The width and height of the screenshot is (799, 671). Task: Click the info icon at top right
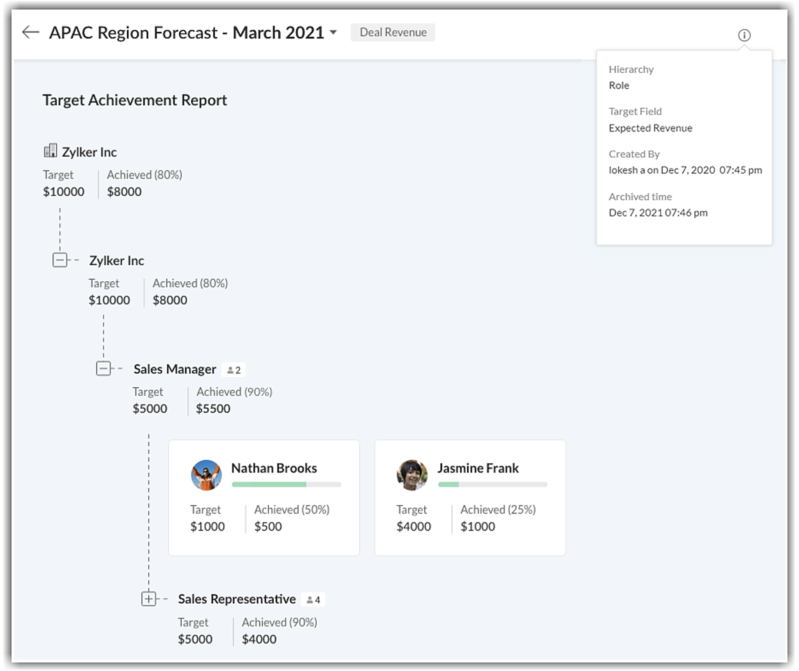click(x=744, y=35)
